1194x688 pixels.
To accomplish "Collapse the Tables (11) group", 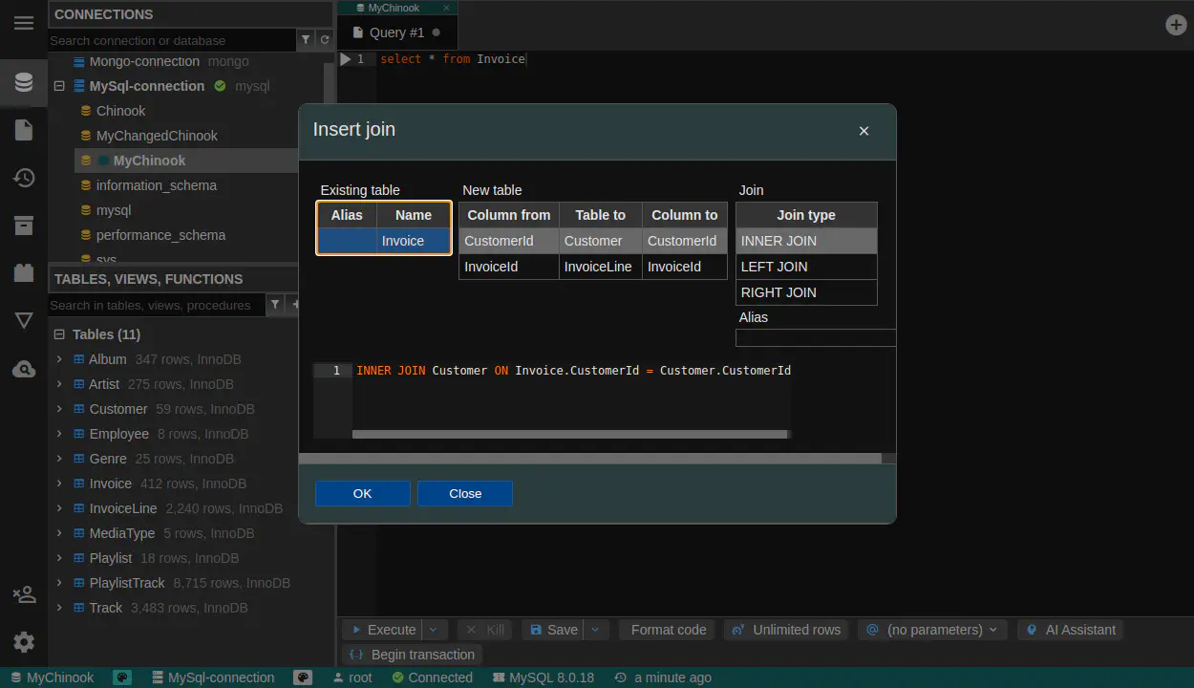I will pos(59,334).
